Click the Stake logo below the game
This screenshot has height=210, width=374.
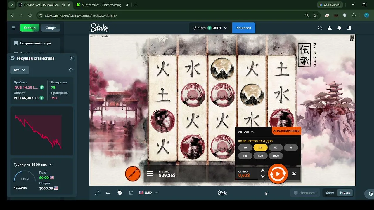222,193
